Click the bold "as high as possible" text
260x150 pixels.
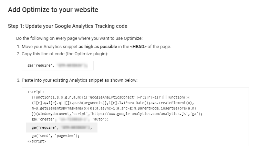tap(104, 47)
